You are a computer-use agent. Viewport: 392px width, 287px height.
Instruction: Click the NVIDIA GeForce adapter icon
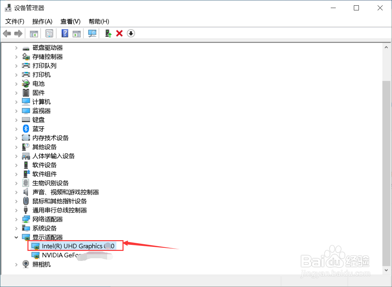[35, 255]
